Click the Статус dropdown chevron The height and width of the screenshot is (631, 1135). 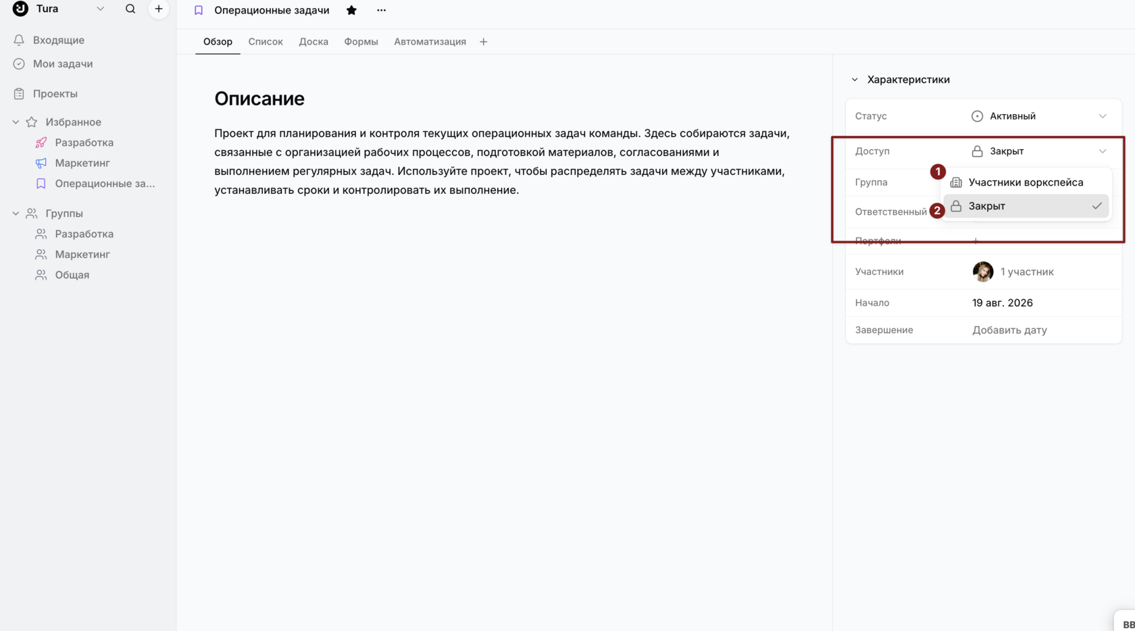[1103, 116]
